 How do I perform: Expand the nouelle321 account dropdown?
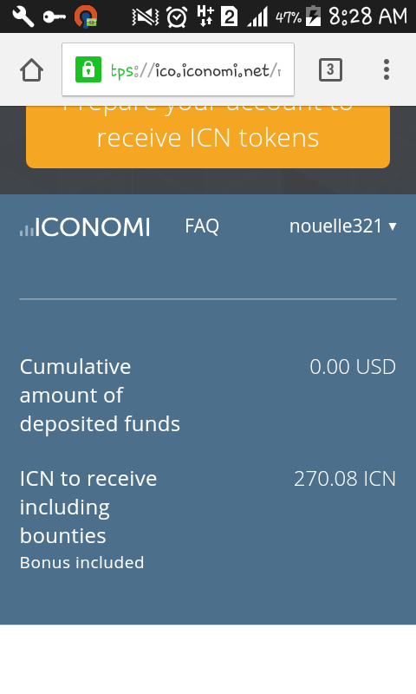[342, 226]
